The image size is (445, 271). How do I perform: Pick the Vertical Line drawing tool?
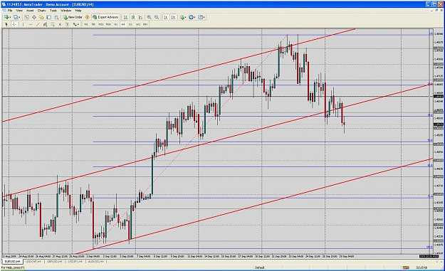pyautogui.click(x=23, y=24)
